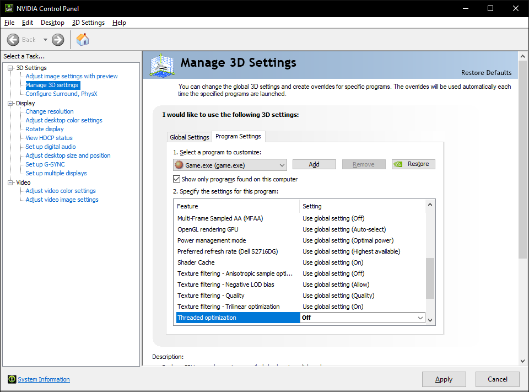Open the program selection dropdown
529x392 pixels.
(230, 165)
